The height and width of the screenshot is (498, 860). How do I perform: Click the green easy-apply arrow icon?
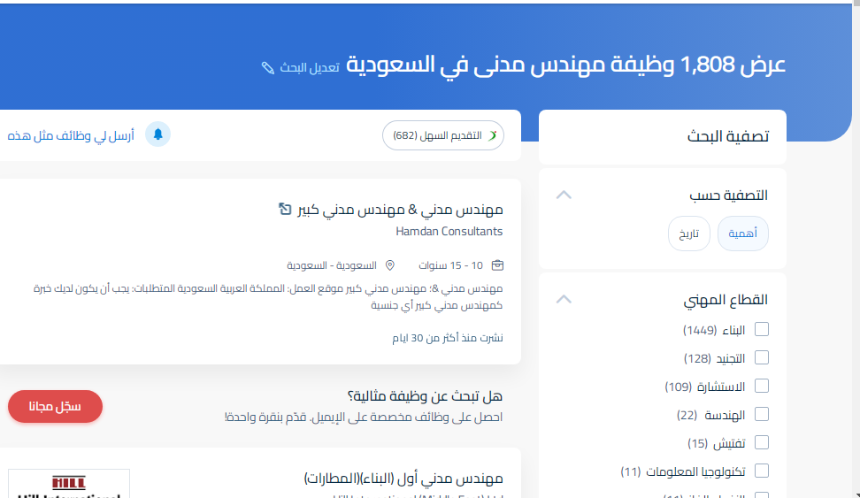494,135
